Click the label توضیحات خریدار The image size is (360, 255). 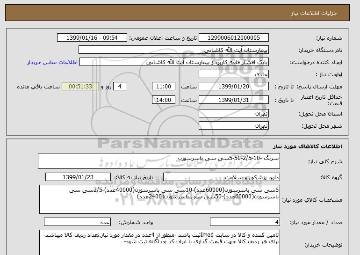(x=324, y=245)
